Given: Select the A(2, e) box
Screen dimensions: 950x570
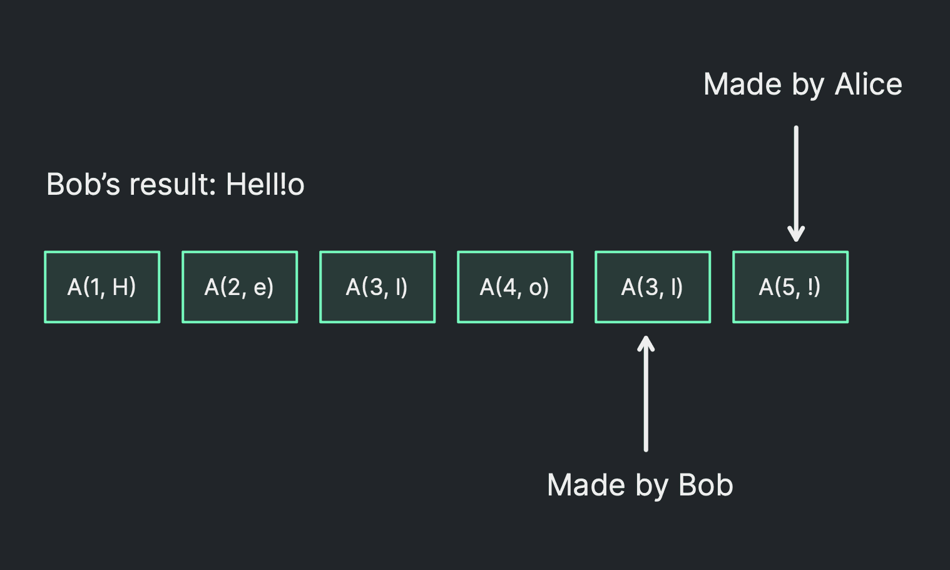Looking at the screenshot, I should point(240,288).
